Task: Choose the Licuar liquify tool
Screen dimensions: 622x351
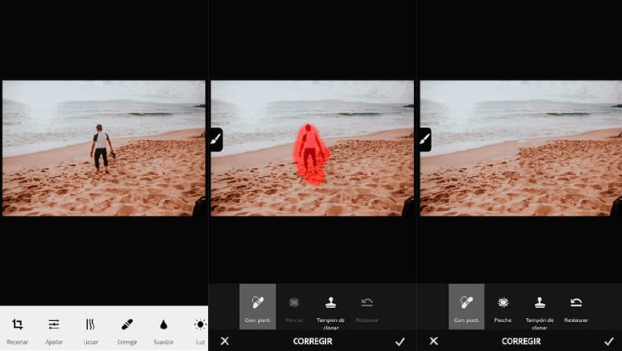Action: tap(90, 325)
